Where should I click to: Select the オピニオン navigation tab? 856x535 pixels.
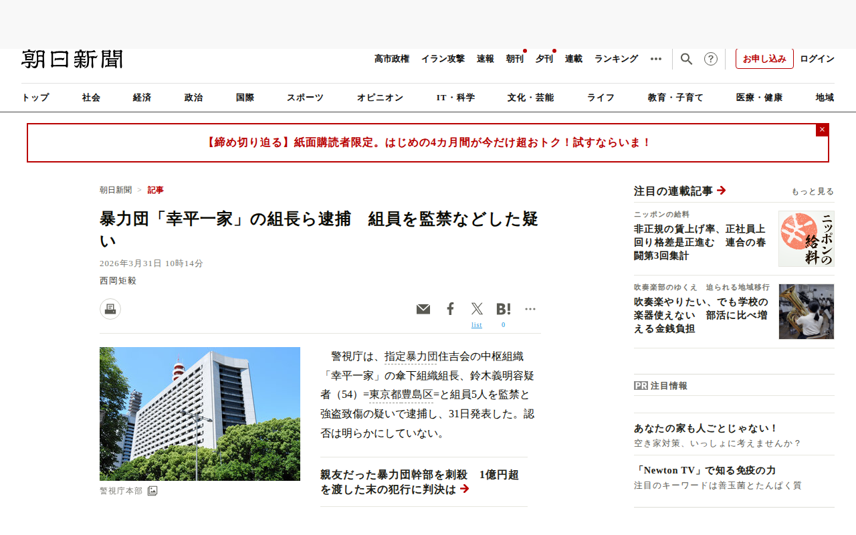coord(381,98)
